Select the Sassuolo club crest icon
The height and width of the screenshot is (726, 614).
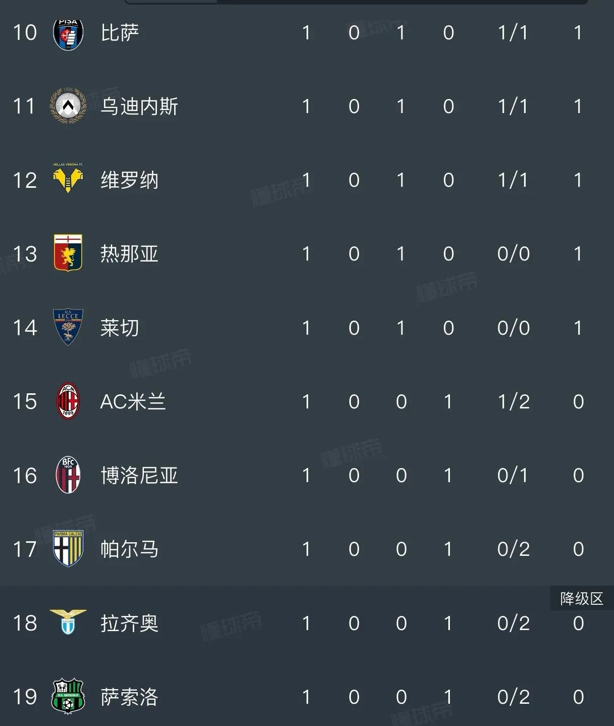[x=68, y=697]
